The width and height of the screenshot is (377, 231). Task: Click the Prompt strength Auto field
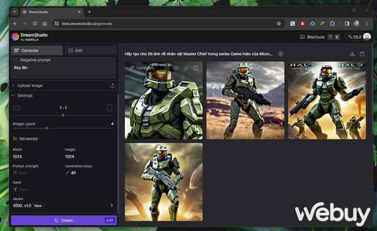[20, 173]
